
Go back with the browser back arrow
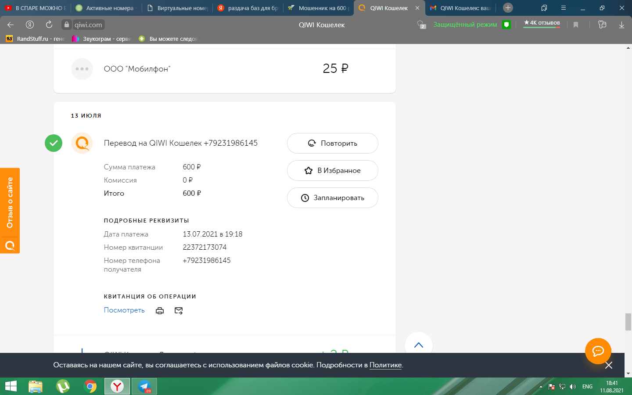(x=11, y=25)
